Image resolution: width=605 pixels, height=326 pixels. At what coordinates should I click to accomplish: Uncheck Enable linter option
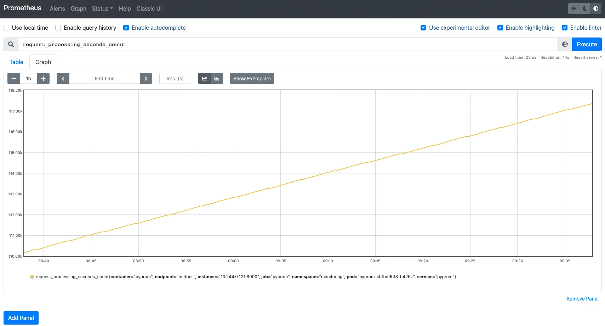(x=565, y=28)
